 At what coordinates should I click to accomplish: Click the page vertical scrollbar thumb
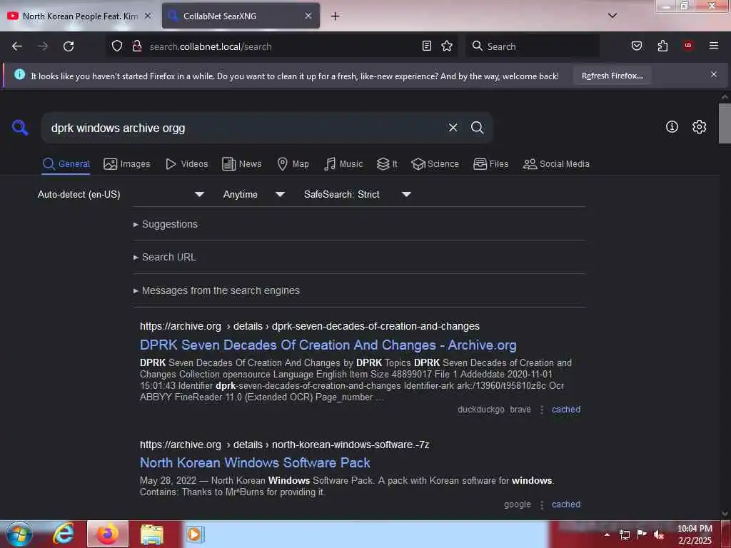[x=725, y=123]
